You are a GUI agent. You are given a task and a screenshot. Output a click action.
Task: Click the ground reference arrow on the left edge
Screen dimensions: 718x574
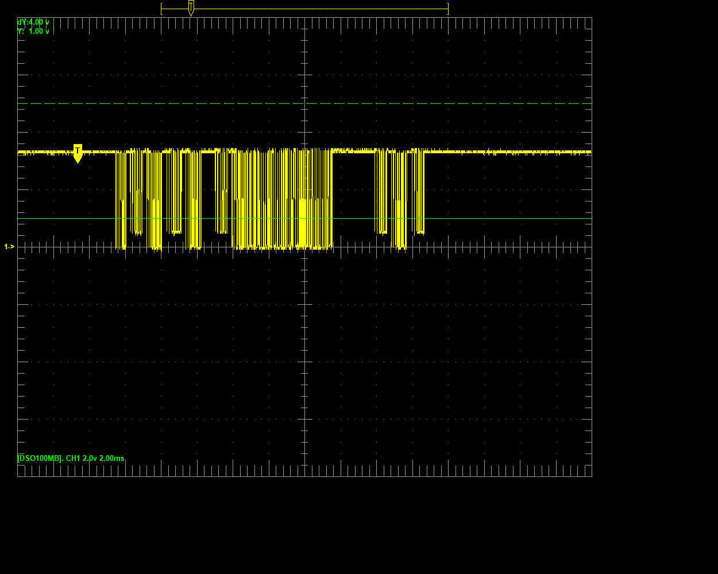coord(8,247)
